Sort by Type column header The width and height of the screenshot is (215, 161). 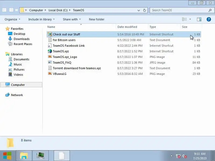click(x=164, y=27)
